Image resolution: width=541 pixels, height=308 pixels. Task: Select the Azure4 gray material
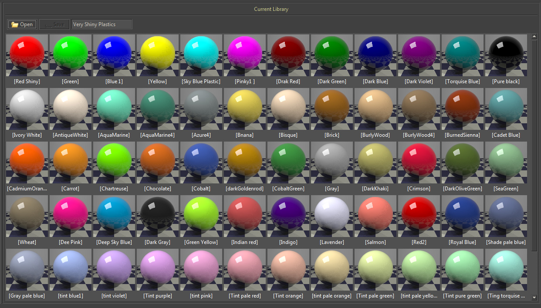coord(201,109)
